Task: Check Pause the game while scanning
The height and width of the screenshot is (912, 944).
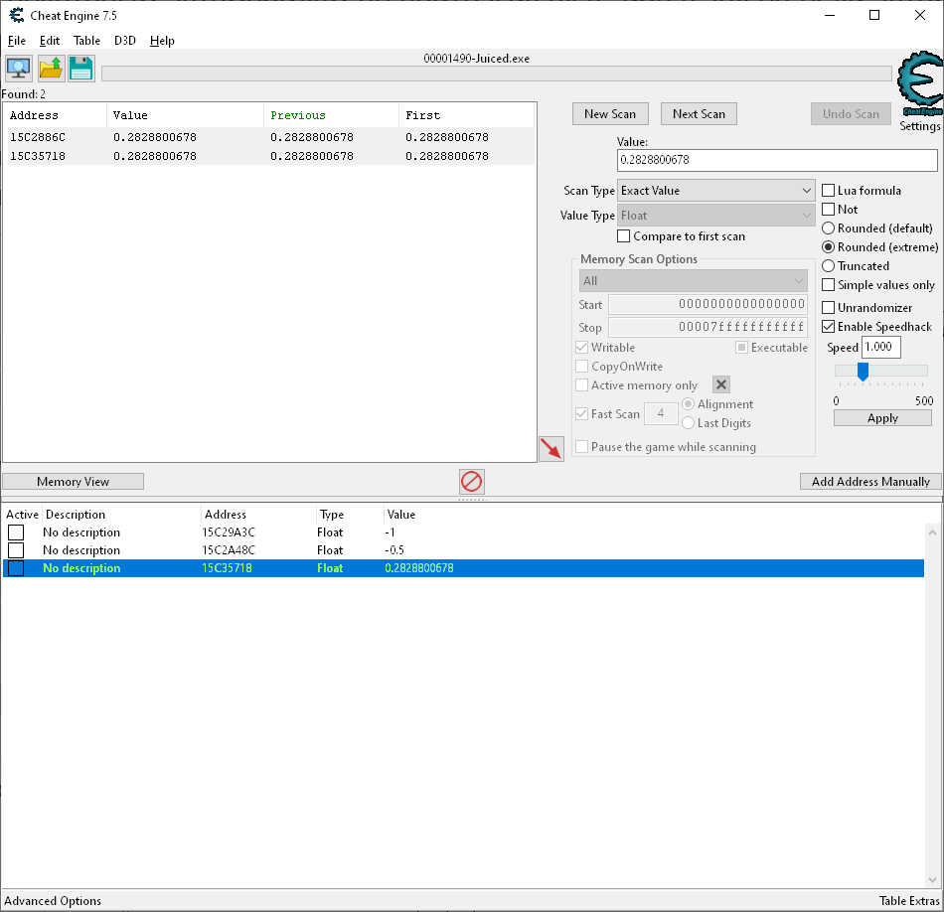Action: 581,447
